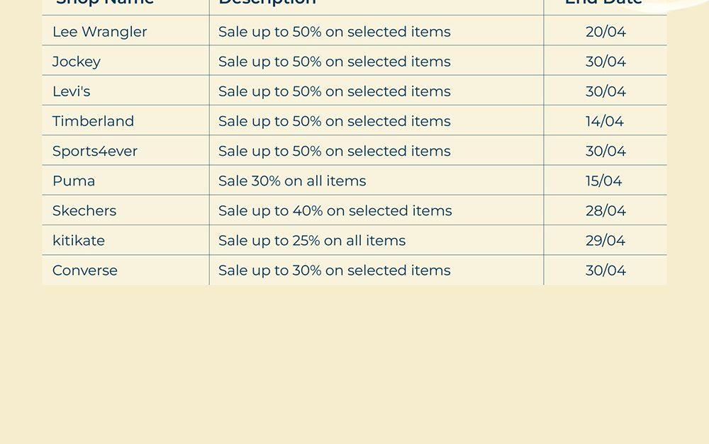Click the Skechers shop name
This screenshot has width=709, height=444.
click(84, 210)
